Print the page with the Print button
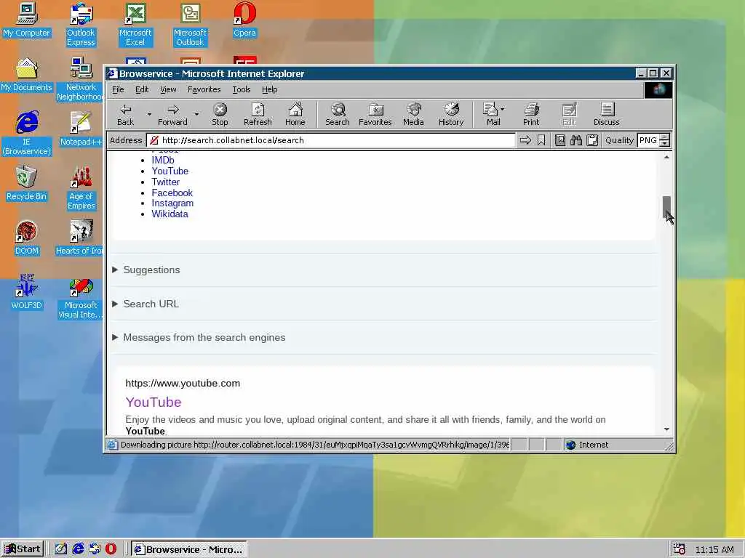Viewport: 745px width, 558px height. point(531,114)
